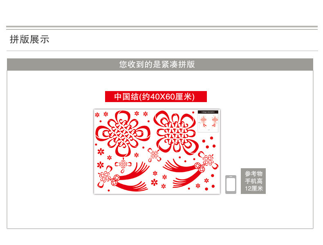Click the large Chinese knot on right
This screenshot has height=245, width=323.
pos(176,133)
